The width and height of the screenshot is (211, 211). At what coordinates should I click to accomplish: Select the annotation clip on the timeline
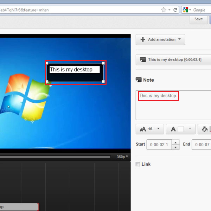click(x=19, y=207)
